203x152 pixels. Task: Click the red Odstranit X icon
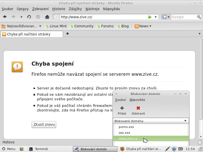point(138,108)
